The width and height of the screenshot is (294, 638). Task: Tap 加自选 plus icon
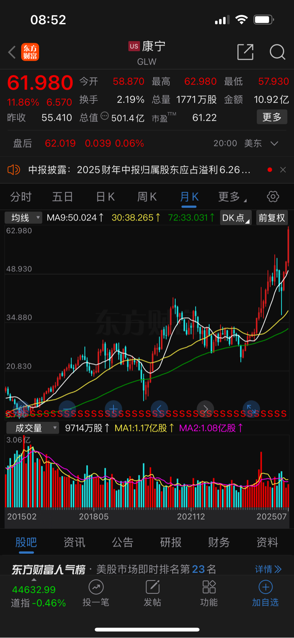tap(266, 587)
